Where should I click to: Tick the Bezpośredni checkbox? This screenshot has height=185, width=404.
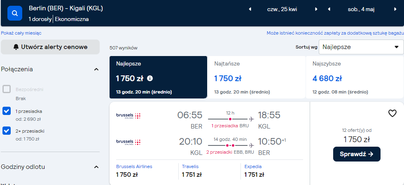point(7,89)
